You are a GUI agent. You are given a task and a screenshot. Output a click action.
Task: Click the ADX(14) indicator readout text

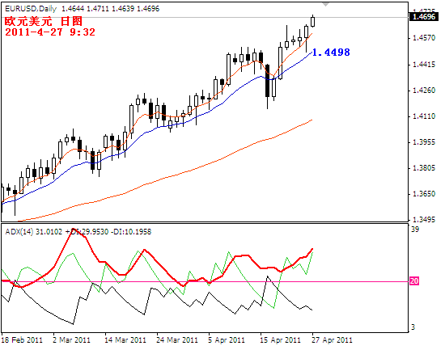(x=78, y=232)
